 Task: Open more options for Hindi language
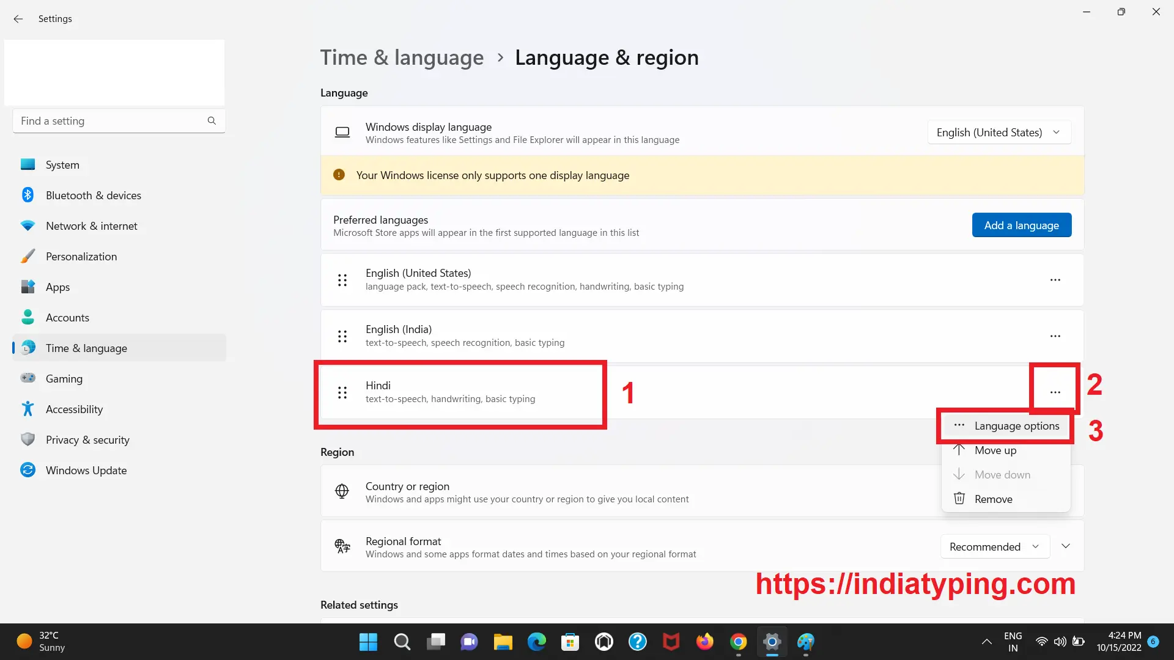click(x=1055, y=392)
